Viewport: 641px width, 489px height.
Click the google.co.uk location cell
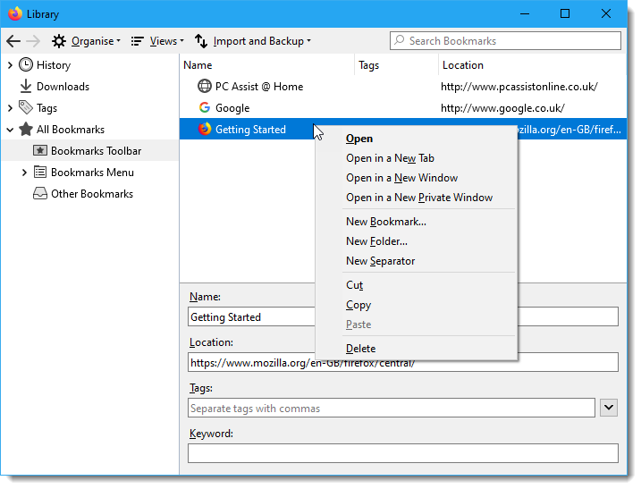tap(502, 108)
